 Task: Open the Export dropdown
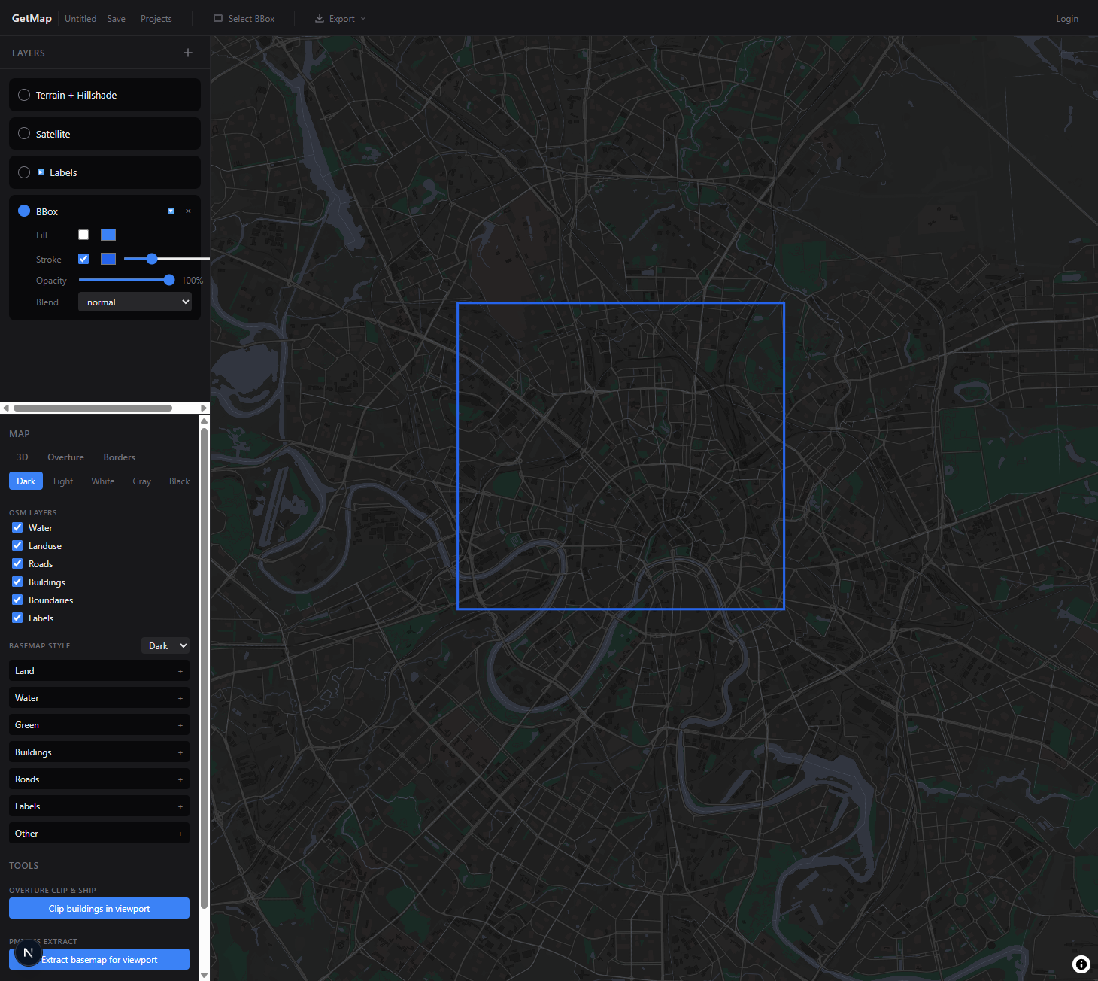point(341,18)
